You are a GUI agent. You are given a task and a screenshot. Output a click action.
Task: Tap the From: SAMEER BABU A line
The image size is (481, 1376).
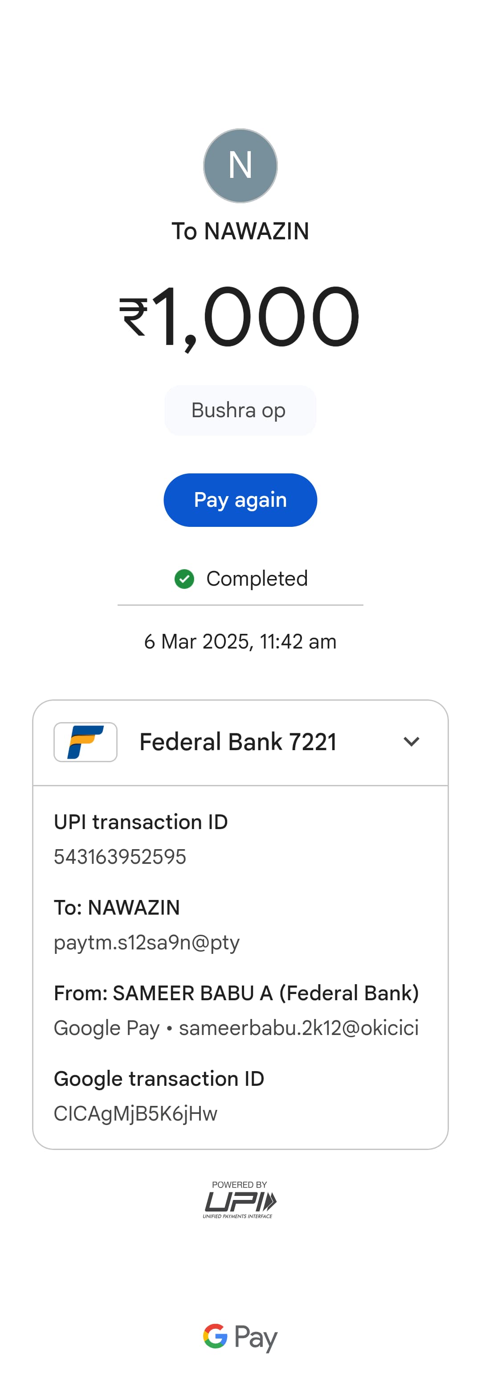click(236, 993)
